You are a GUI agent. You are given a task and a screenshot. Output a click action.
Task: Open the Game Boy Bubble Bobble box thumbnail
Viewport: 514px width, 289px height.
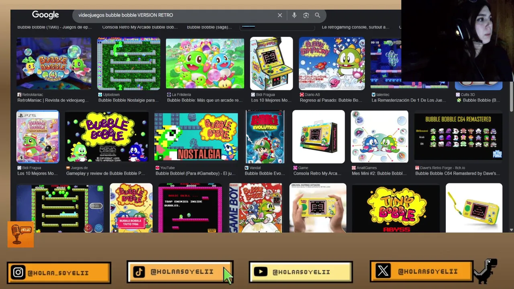255,208
